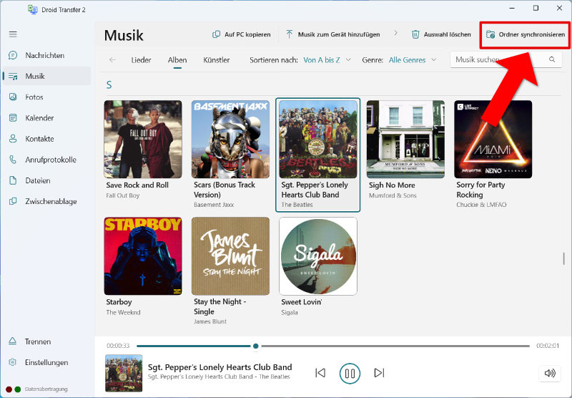This screenshot has height=398, width=572.
Task: Click the Musik suchen search field
Action: pyautogui.click(x=506, y=59)
